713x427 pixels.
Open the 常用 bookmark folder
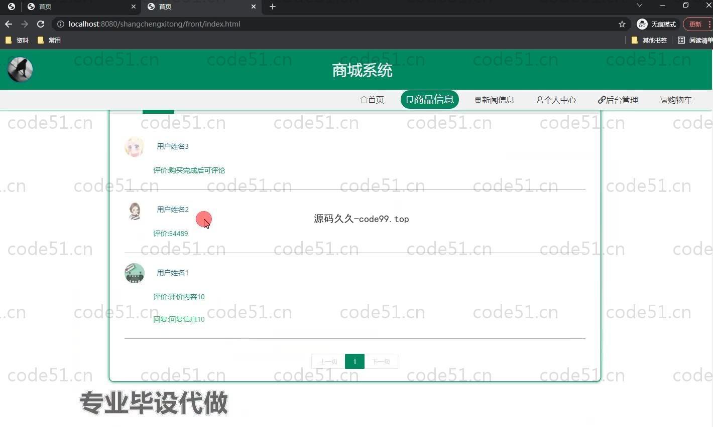tap(49, 40)
